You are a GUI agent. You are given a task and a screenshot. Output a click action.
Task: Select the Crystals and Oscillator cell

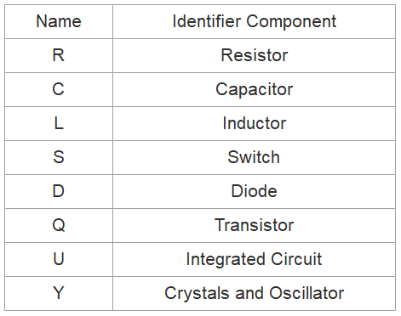[254, 293]
